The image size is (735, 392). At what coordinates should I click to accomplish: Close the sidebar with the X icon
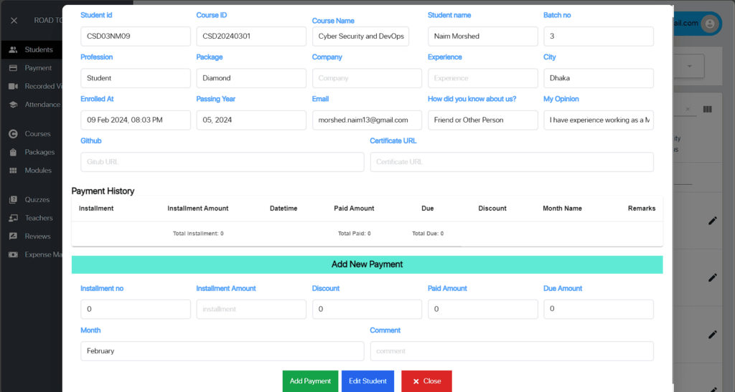click(14, 20)
